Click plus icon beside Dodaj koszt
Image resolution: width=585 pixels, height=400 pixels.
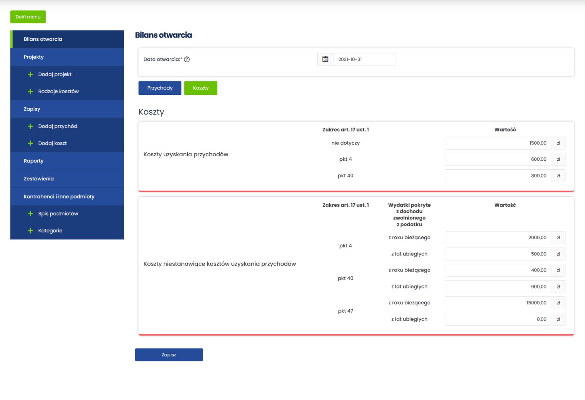[x=30, y=143]
